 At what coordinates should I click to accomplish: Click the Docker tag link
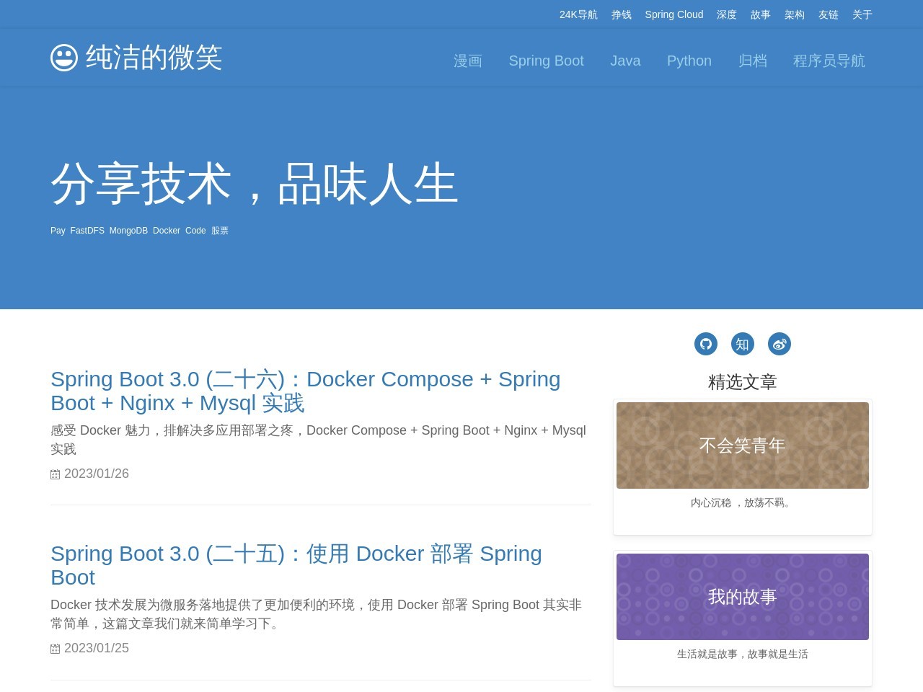pyautogui.click(x=166, y=231)
